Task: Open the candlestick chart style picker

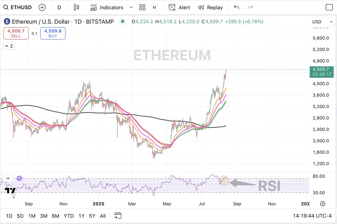Action: tap(76, 7)
